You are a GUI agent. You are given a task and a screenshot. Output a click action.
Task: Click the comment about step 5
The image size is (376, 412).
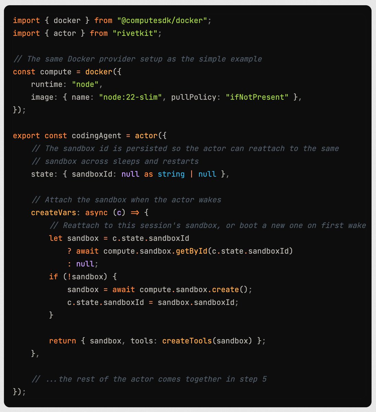tap(149, 379)
